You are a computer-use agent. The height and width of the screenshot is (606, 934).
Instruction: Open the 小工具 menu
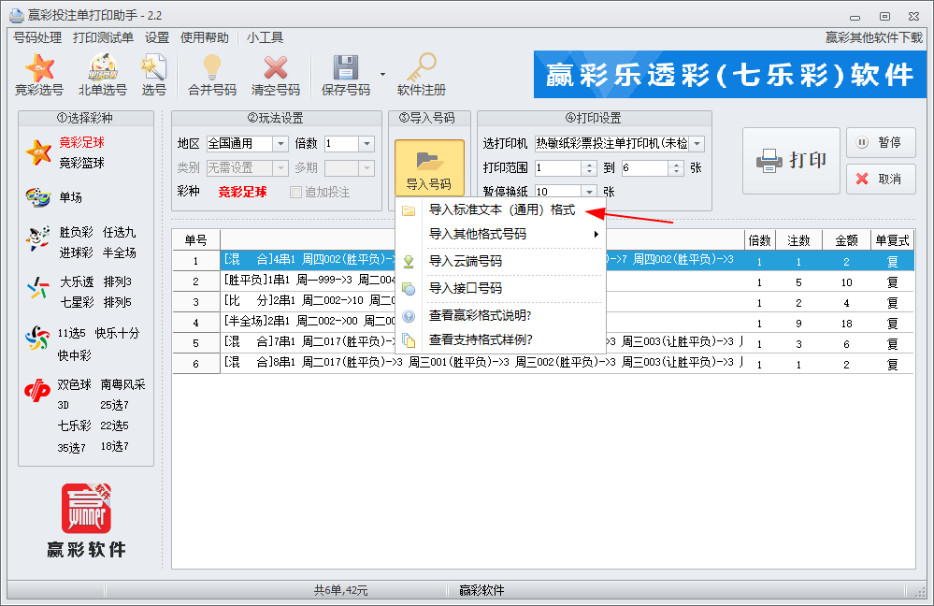pos(265,37)
